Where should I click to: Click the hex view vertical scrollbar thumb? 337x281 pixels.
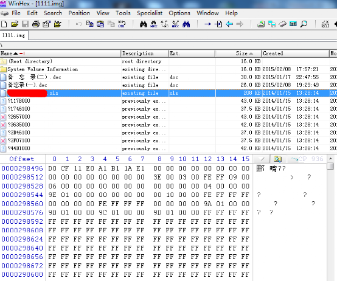[330, 166]
